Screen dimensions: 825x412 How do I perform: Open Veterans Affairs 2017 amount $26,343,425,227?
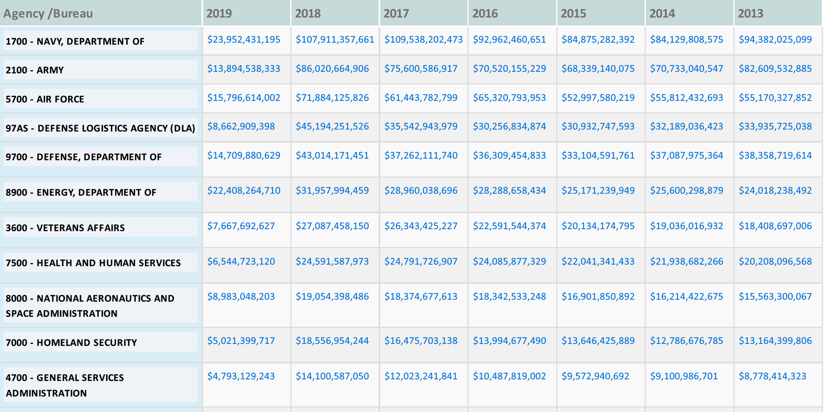(421, 226)
